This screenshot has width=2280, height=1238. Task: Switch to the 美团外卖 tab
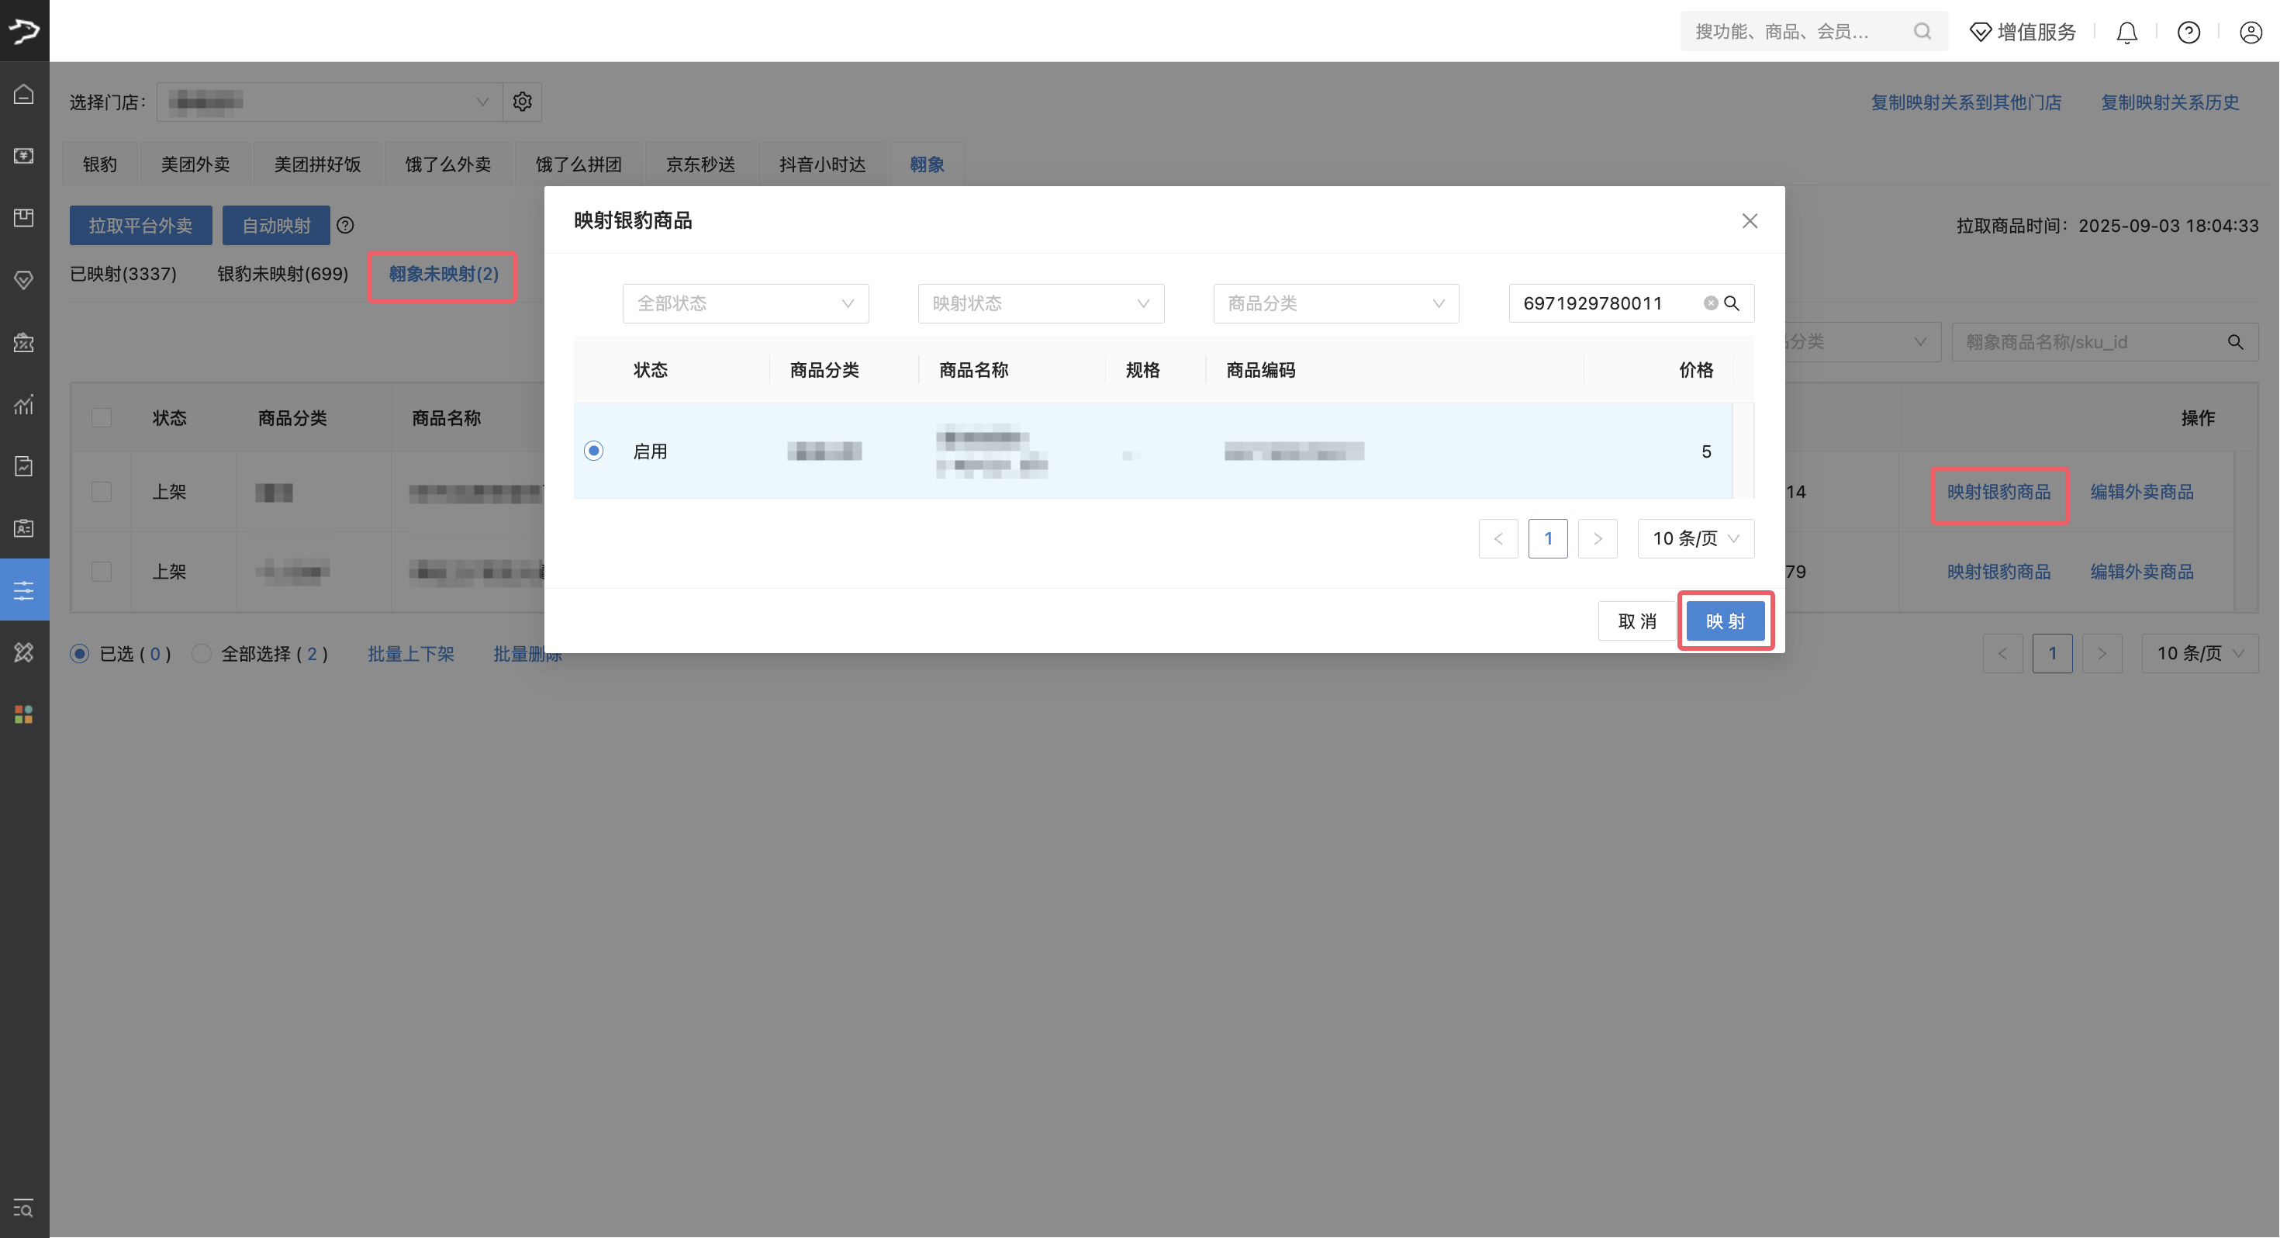(195, 164)
